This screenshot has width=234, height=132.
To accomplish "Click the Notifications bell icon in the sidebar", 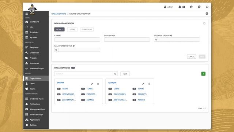I will [27, 104].
